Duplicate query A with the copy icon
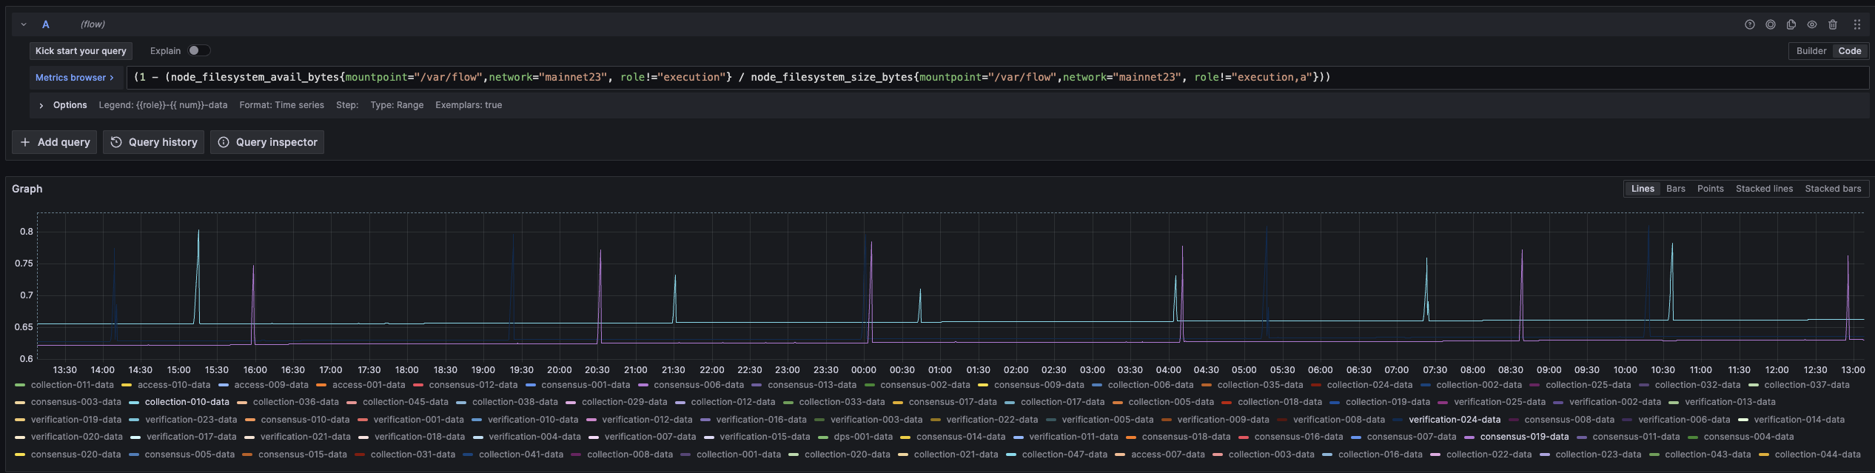The width and height of the screenshot is (1875, 473). [1791, 24]
